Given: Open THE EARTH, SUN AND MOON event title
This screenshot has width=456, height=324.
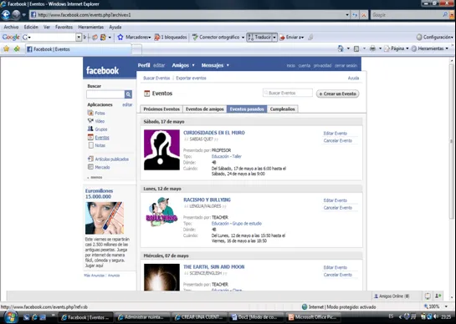Looking at the screenshot, I should point(213,267).
